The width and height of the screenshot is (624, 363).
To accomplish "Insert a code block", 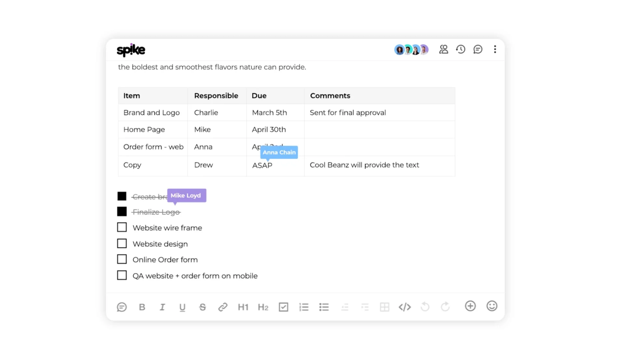I will point(405,307).
